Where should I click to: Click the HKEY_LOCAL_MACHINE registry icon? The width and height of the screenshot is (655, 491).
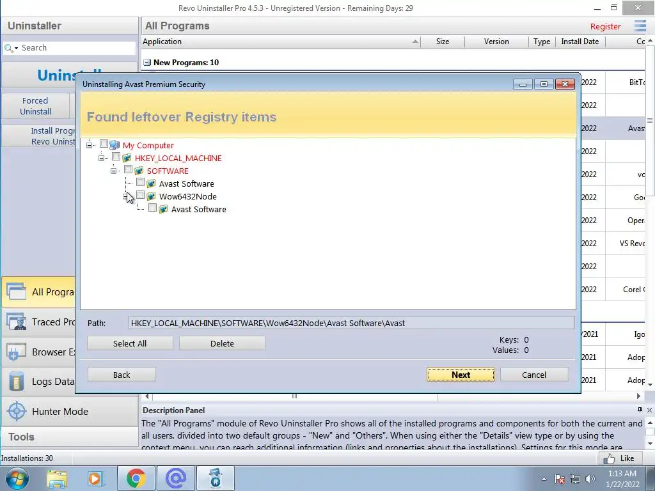click(127, 159)
